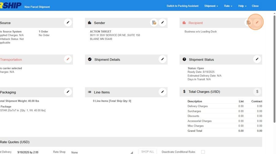276x154 pixels.
Task: Toggle Deactivate Conditional Rules checkbox
Action: tap(203, 152)
